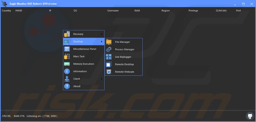Click the Privilege column header

(193, 11)
